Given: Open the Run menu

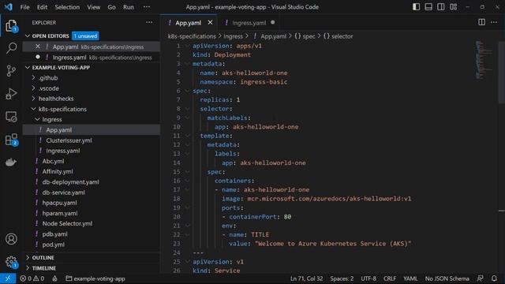Looking at the screenshot, I should click(x=128, y=7).
